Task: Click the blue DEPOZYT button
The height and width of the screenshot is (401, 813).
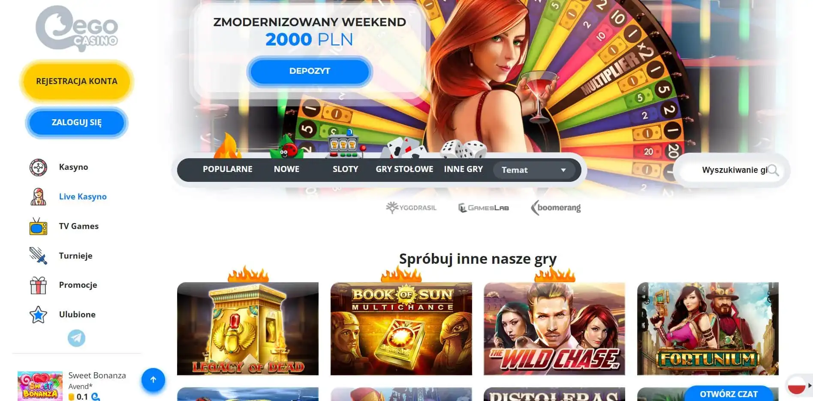Action: [310, 71]
